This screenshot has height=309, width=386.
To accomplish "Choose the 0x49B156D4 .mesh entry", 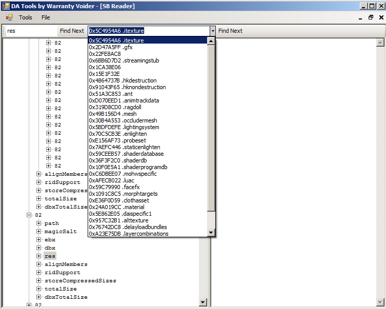I will [108, 114].
